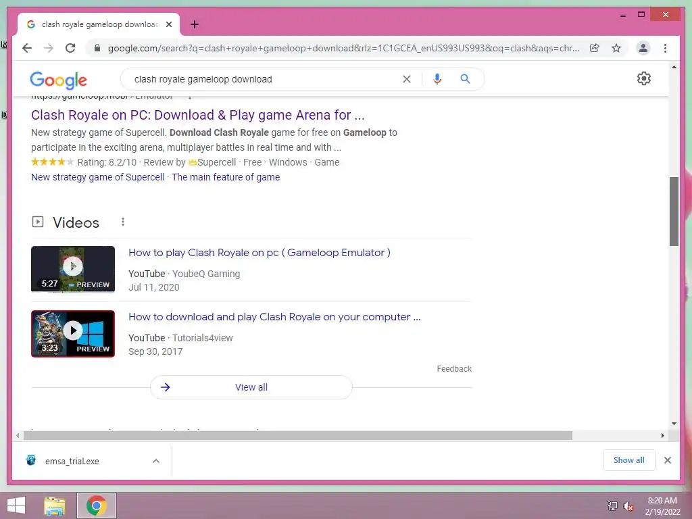
Task: Click the forward navigation arrow
Action: click(49, 48)
